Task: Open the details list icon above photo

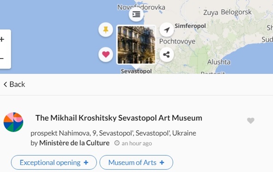Action: coord(136,14)
